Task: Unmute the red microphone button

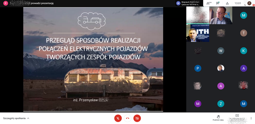Action: coord(118,118)
